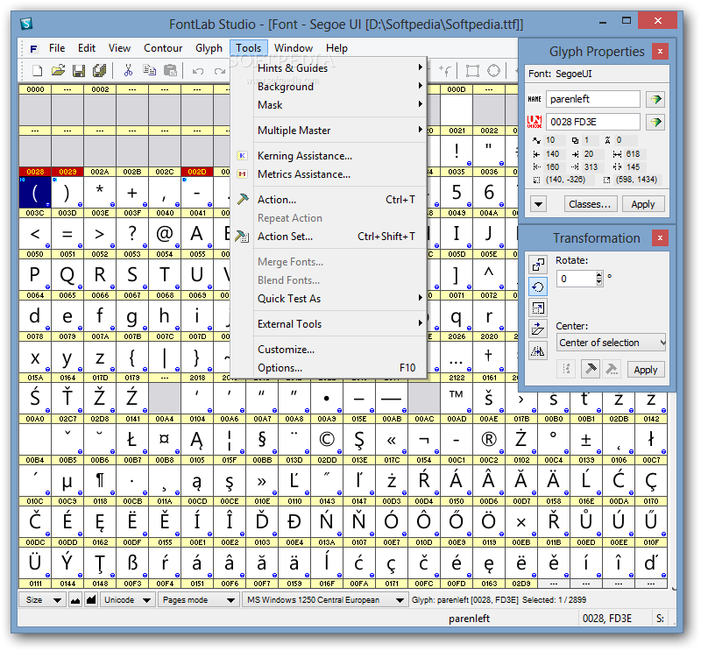The image size is (701, 651).
Task: Open the Edit menu
Action: (x=86, y=48)
